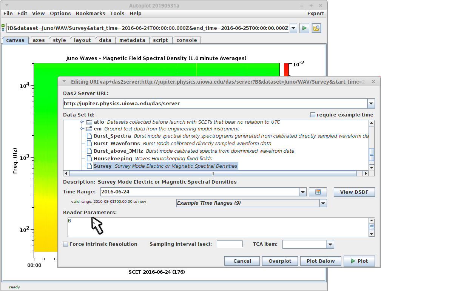Screen dimensions: 452x291
Task: Click the status indicator icon left of address bar
Action: 3,28
